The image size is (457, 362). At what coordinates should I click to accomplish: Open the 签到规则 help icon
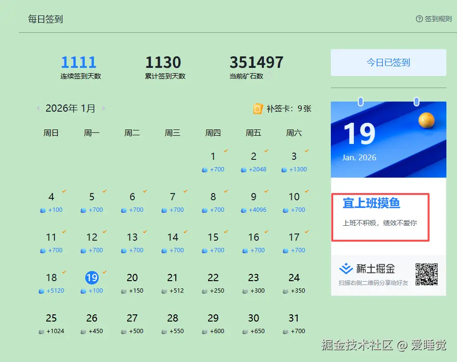click(x=418, y=19)
